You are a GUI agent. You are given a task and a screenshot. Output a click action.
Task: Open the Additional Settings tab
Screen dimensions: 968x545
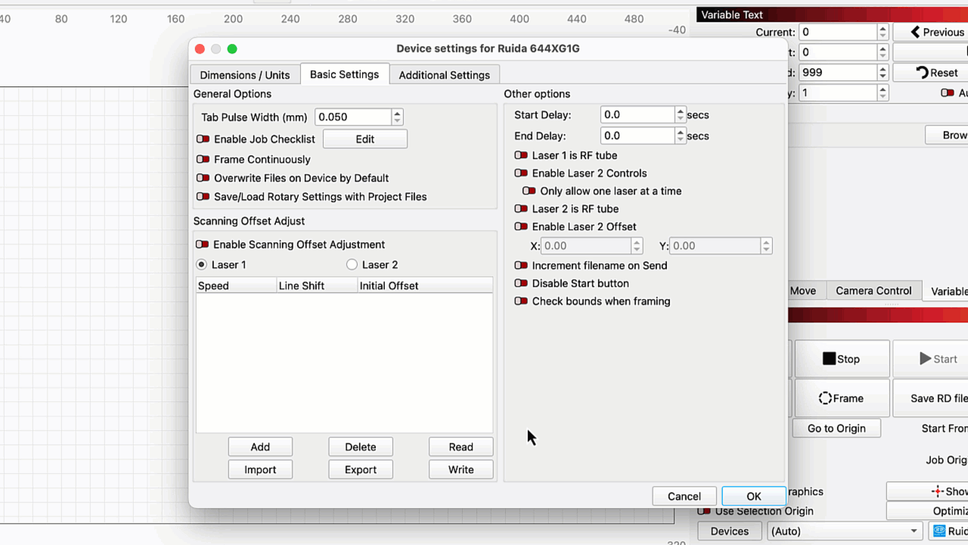pyautogui.click(x=444, y=75)
